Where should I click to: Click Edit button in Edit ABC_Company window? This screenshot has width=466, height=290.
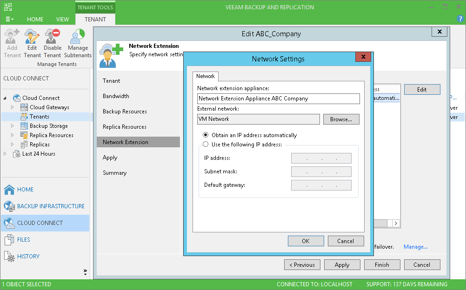422,89
